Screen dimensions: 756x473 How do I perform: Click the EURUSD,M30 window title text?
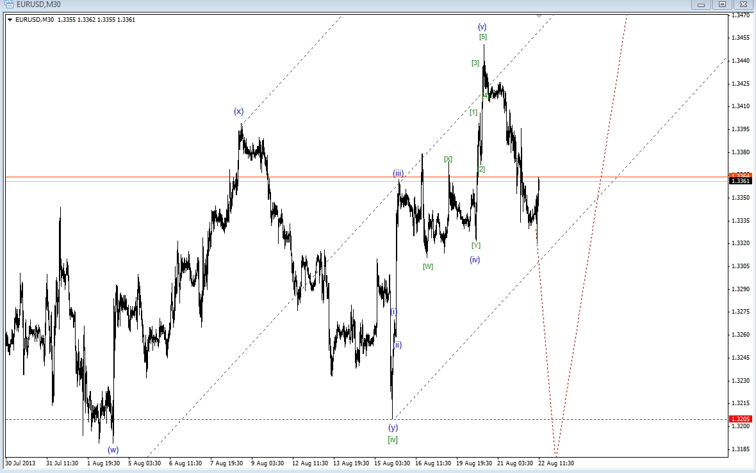(38, 4)
